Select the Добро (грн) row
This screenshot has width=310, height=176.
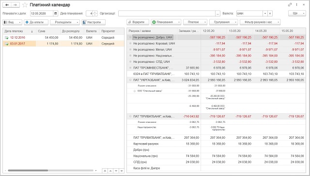(x=217, y=150)
